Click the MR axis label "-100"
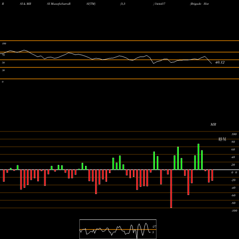 point(234,211)
